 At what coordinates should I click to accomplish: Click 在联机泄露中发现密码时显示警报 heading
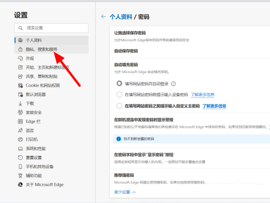pyautogui.click(x=144, y=120)
